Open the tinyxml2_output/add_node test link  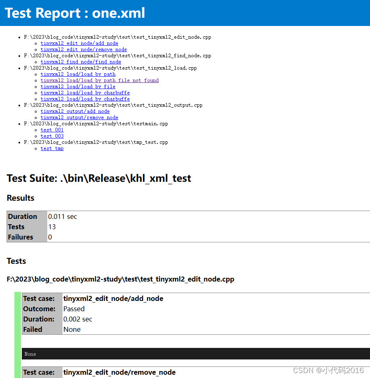point(75,111)
